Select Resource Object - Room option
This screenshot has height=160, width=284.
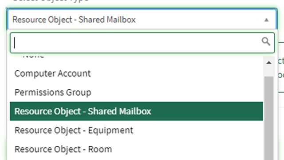click(x=136, y=149)
